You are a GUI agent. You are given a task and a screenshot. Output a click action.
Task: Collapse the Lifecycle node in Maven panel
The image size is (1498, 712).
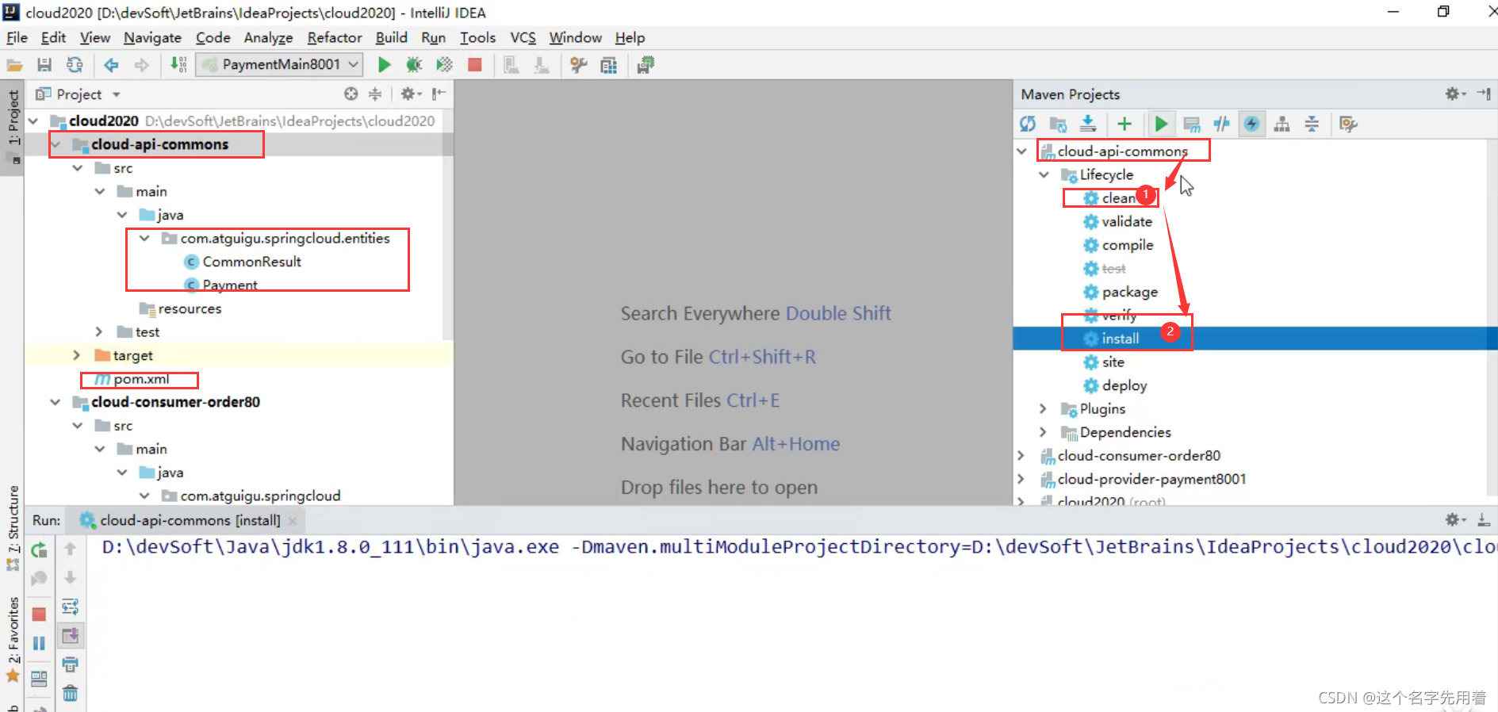(1044, 174)
